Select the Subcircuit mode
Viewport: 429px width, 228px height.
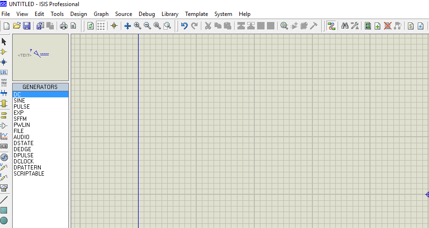(4, 103)
